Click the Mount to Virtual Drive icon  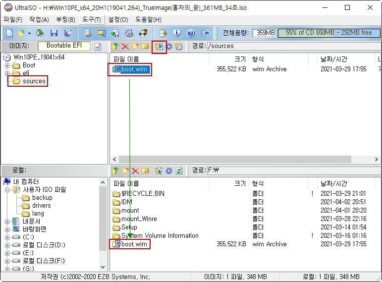(x=129, y=33)
